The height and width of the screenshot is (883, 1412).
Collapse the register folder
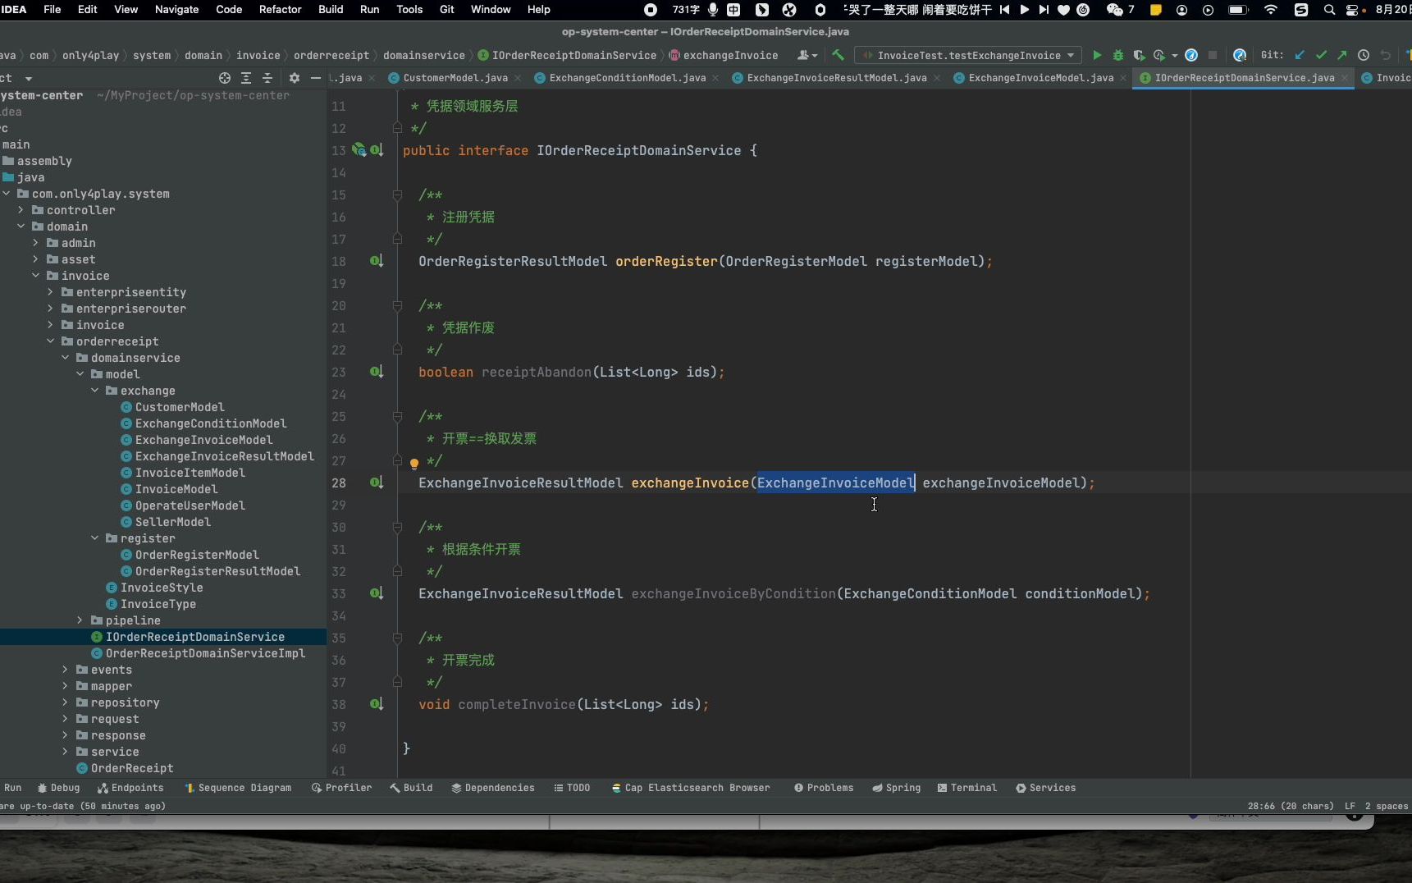(x=95, y=538)
